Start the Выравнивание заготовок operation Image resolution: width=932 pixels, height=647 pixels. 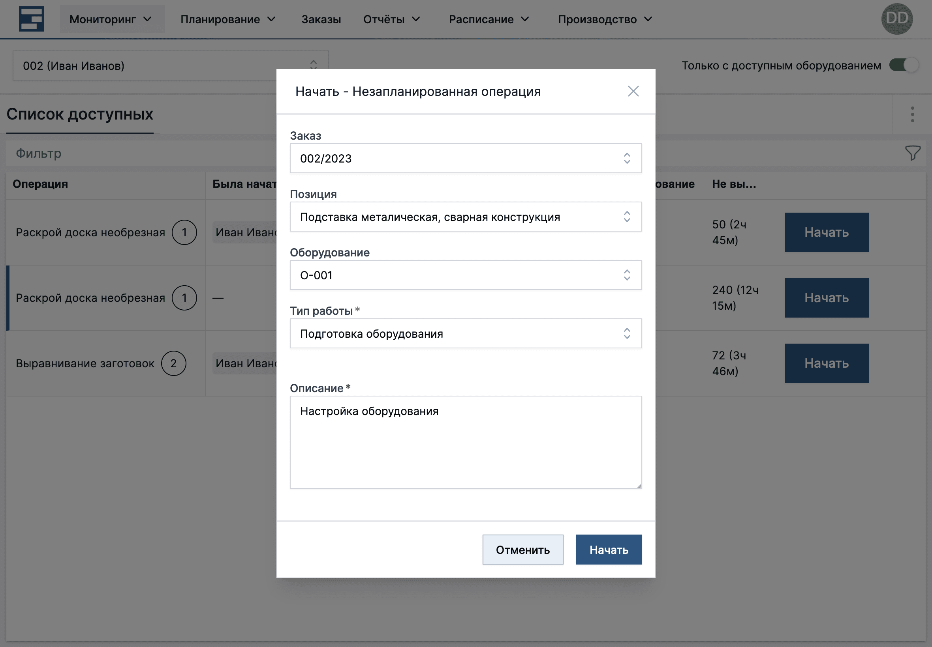pyautogui.click(x=827, y=363)
